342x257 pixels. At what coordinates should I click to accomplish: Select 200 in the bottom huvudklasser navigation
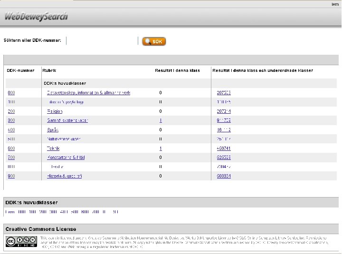click(x=43, y=212)
